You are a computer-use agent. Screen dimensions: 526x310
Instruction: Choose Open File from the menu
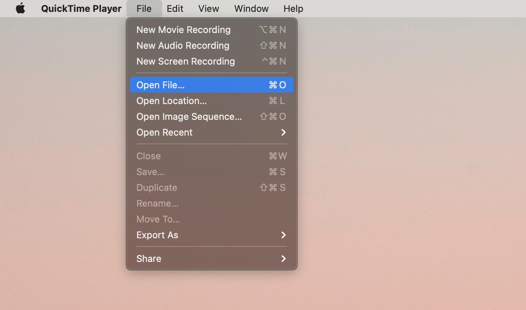point(160,85)
